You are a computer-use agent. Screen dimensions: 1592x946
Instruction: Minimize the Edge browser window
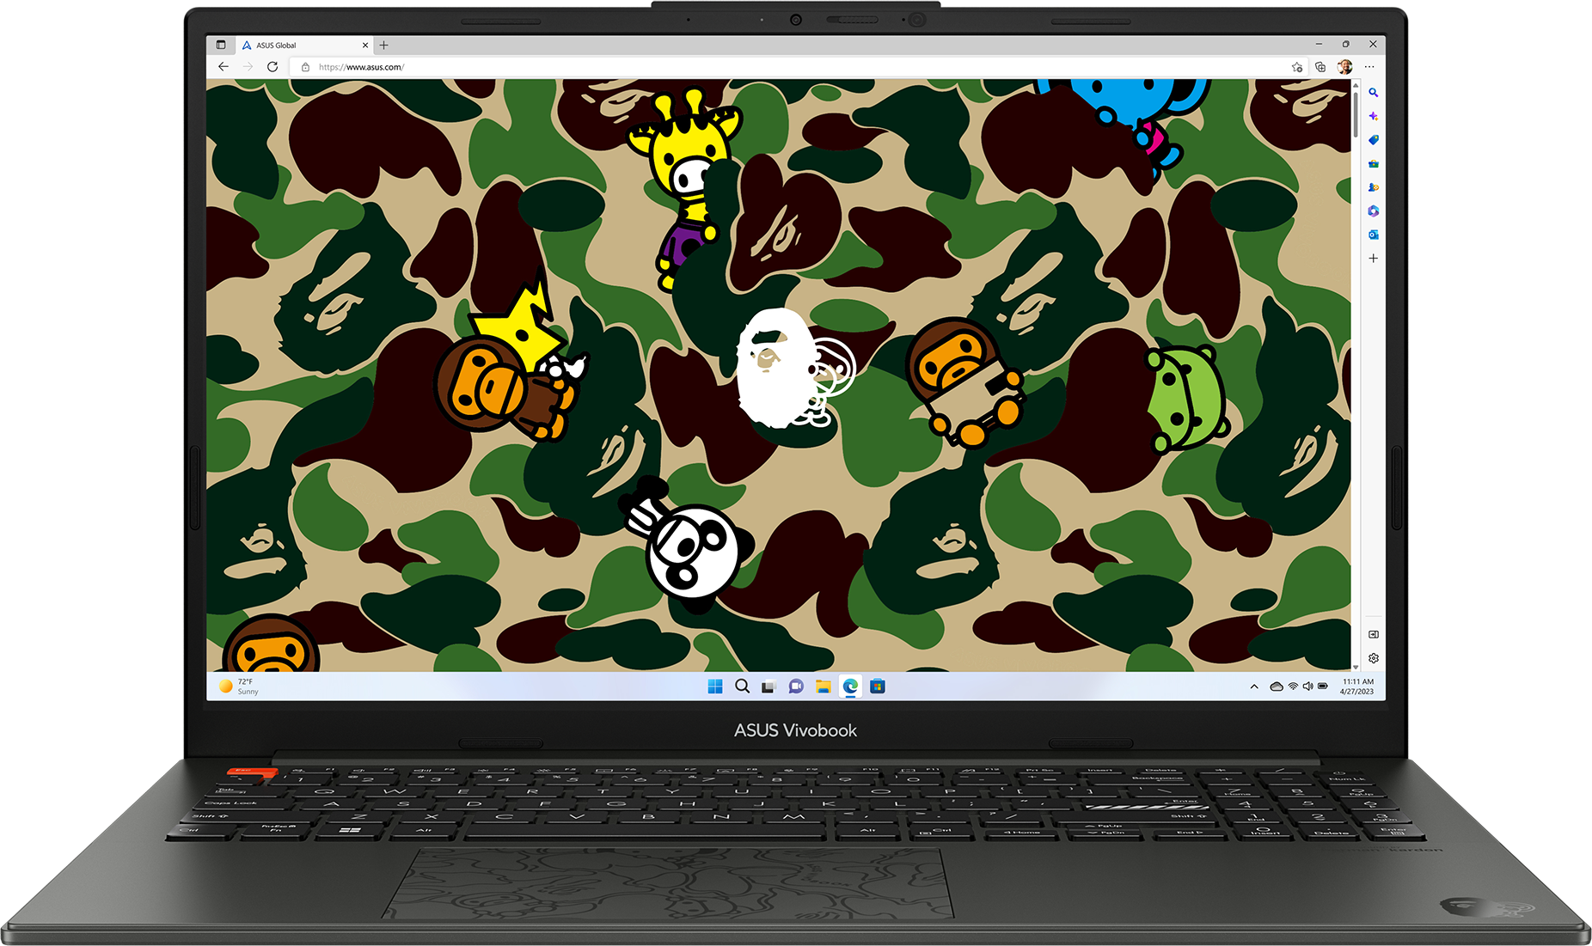click(x=1319, y=45)
